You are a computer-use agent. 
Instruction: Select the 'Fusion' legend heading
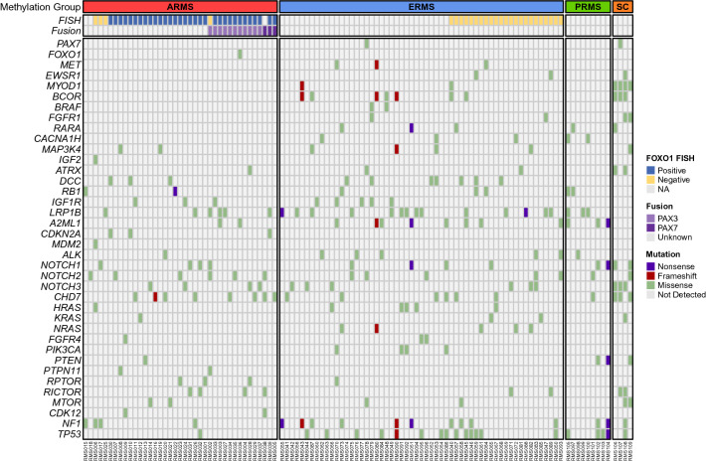point(659,207)
